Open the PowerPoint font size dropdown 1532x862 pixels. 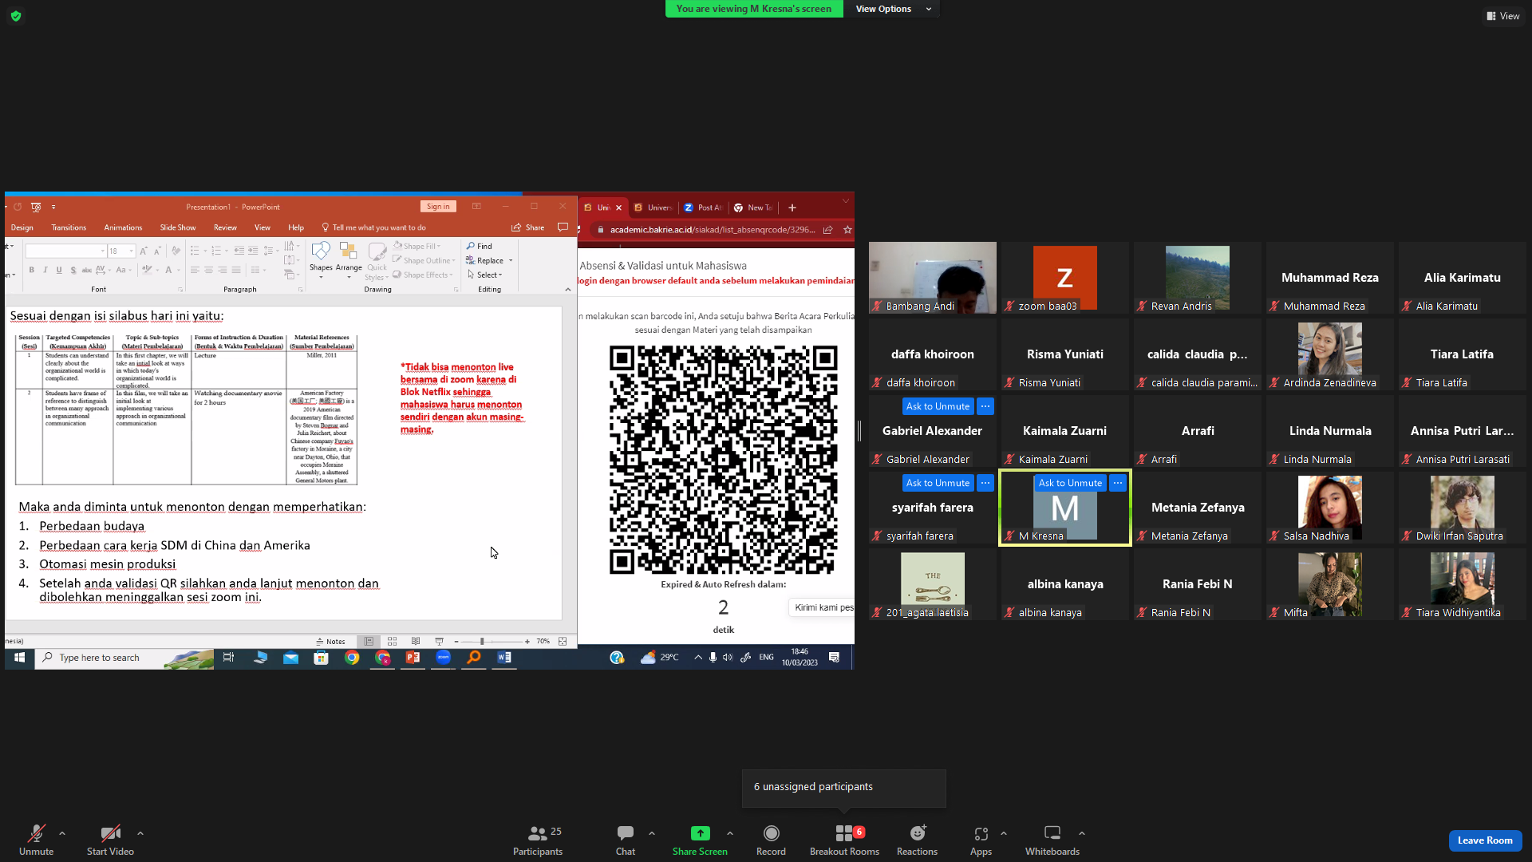pyautogui.click(x=132, y=251)
